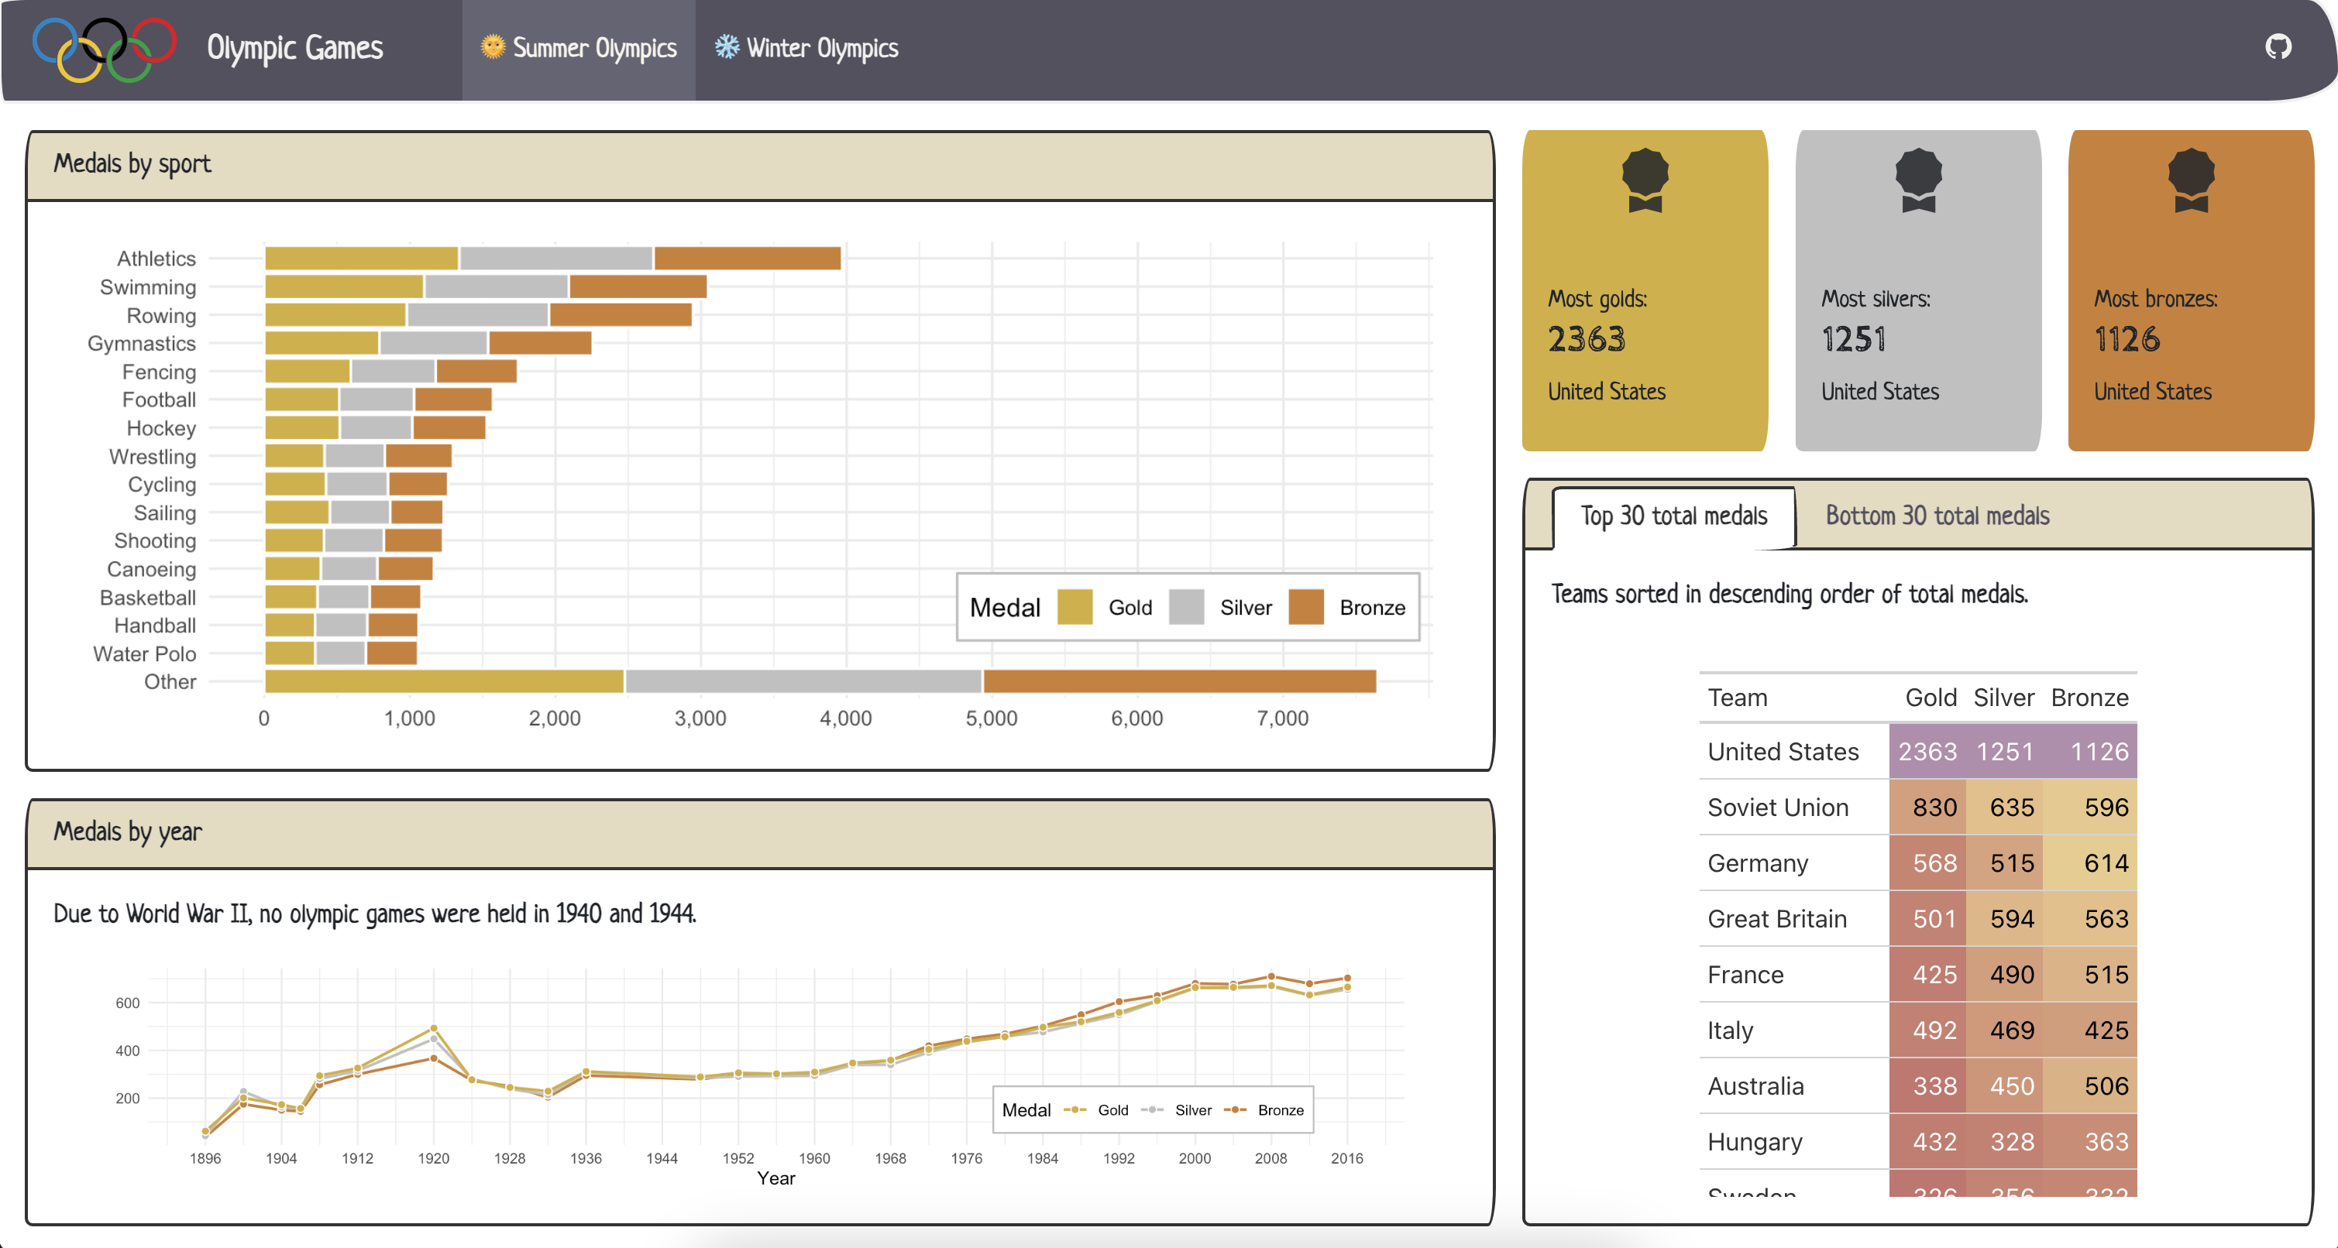Click the Bronze swatch in sport chart legend
The width and height of the screenshot is (2338, 1248).
[x=1305, y=608]
